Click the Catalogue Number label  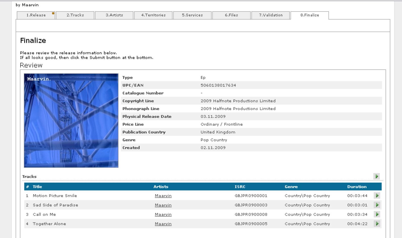[x=143, y=93]
